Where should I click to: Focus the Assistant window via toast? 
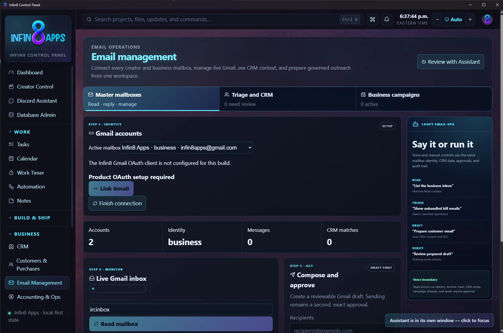point(439,320)
